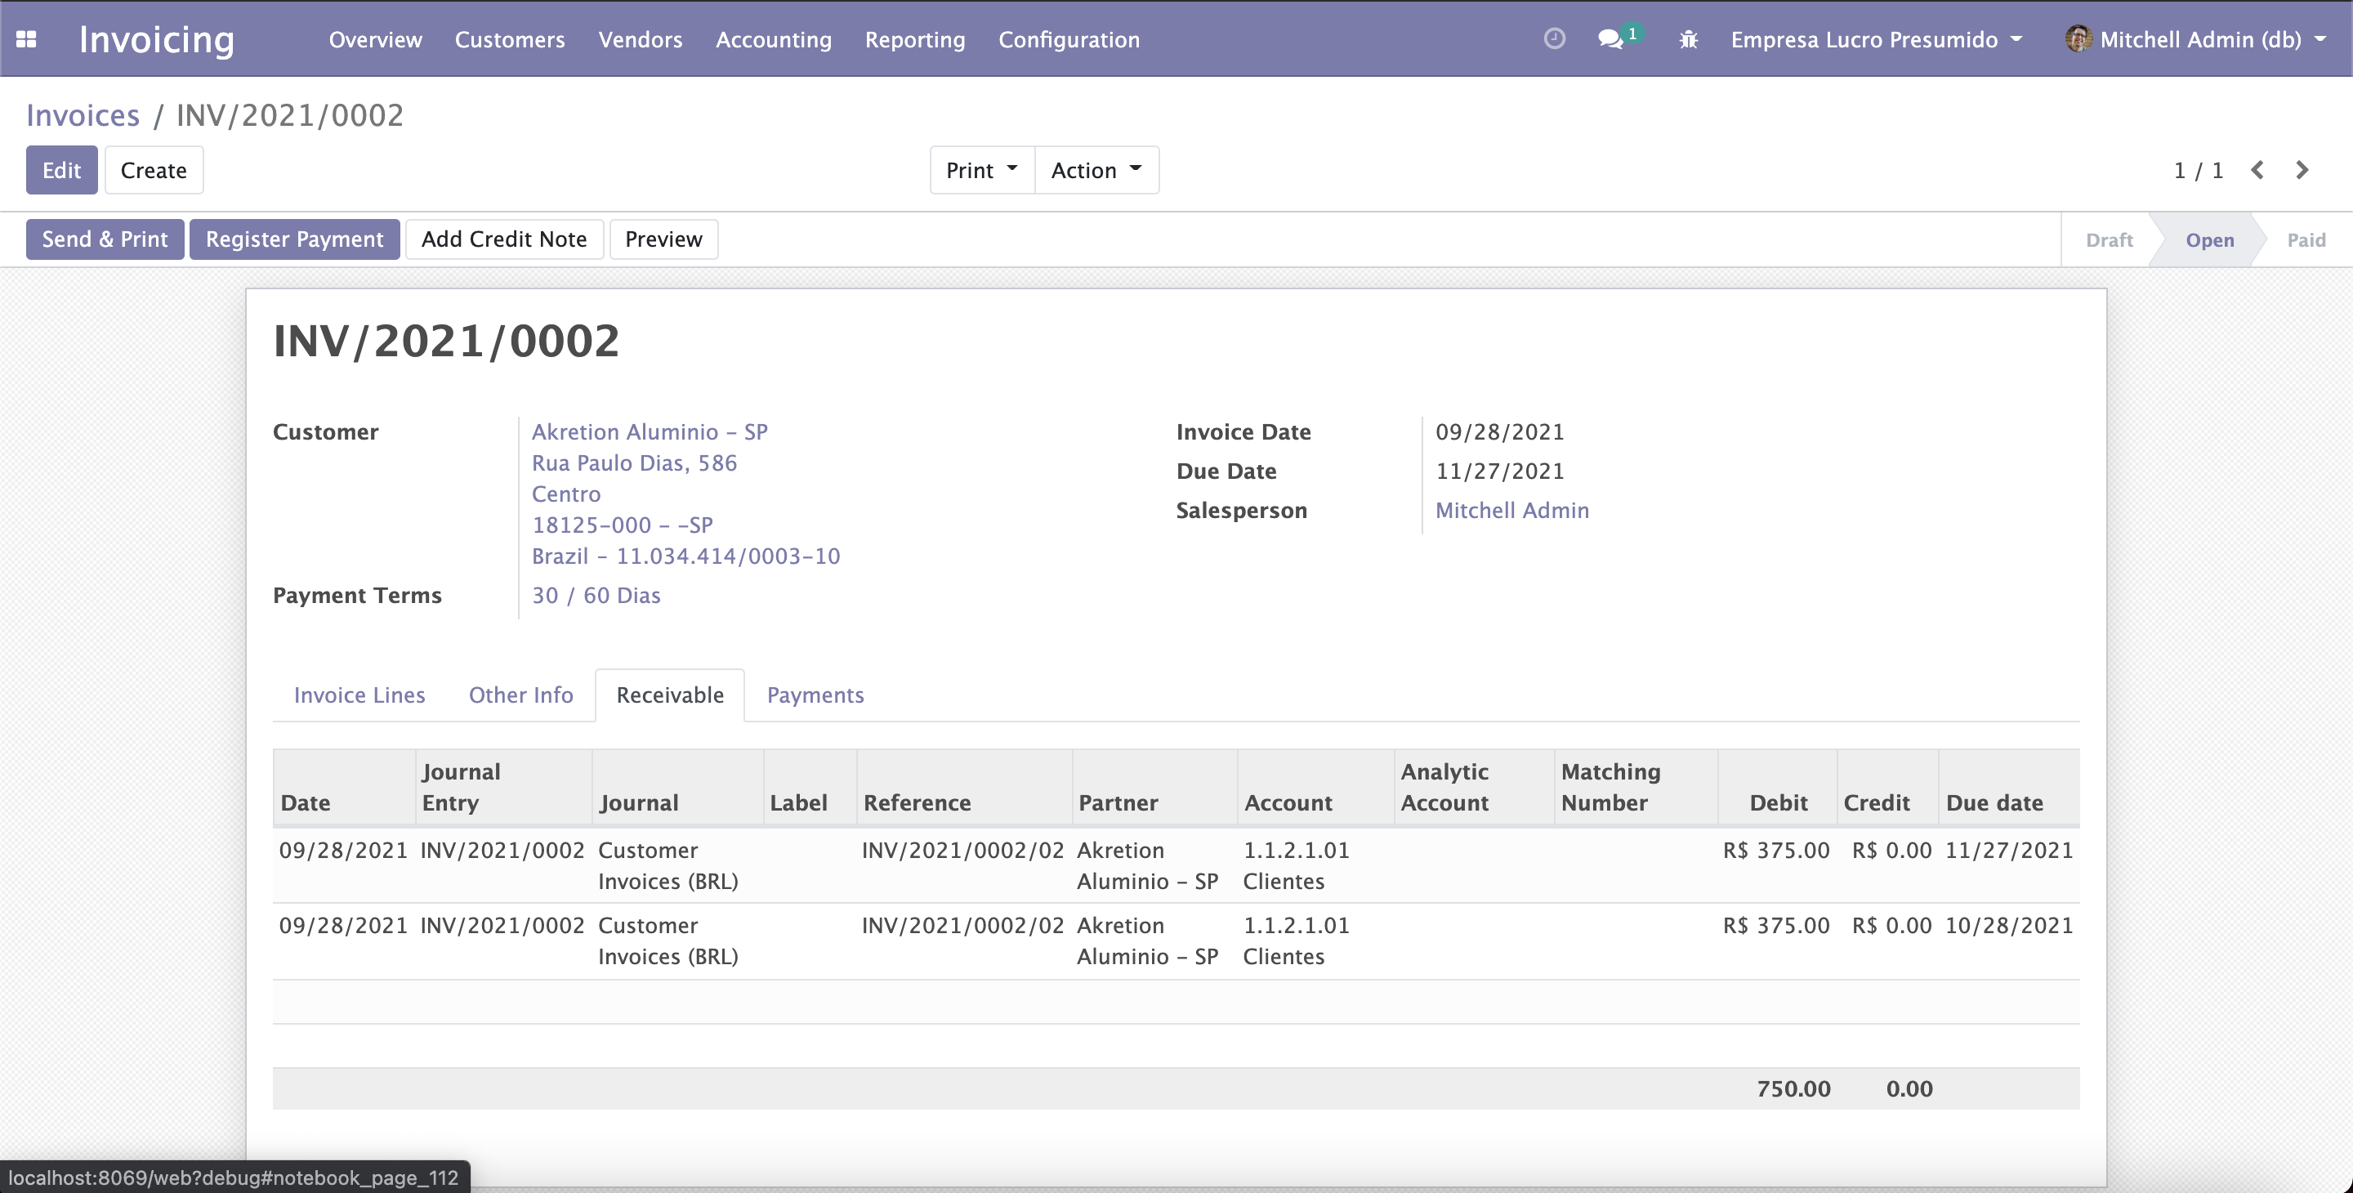Viewport: 2353px width, 1193px height.
Task: Click the user avatar Mitchell Admin icon
Action: (x=2079, y=38)
